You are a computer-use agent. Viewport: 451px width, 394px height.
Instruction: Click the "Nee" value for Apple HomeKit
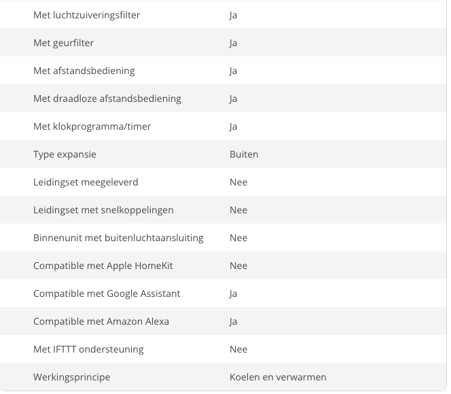tap(238, 266)
